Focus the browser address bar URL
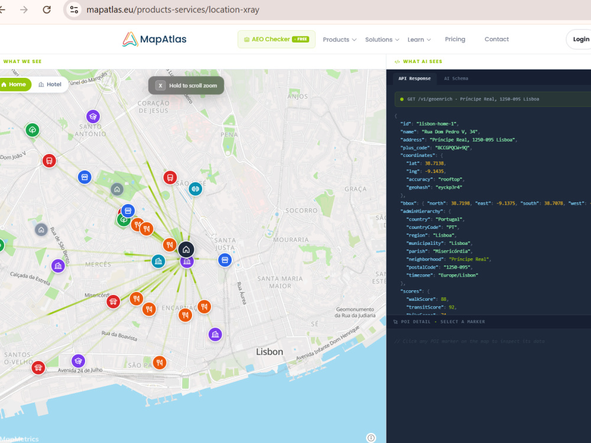Image resolution: width=591 pixels, height=443 pixels. click(173, 9)
